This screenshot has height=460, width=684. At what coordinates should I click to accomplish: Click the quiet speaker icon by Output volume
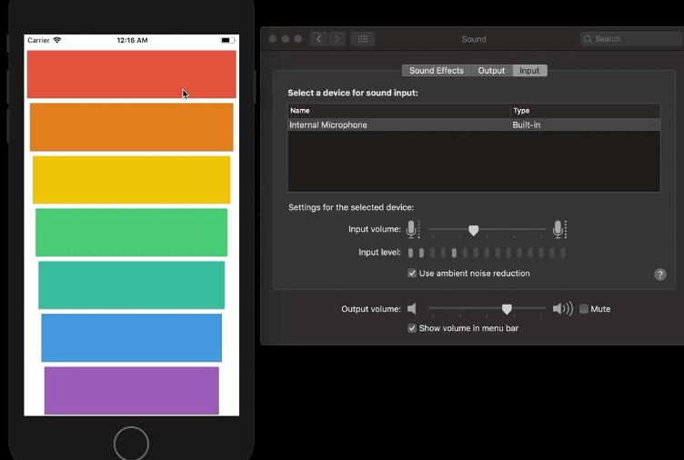[x=412, y=309]
